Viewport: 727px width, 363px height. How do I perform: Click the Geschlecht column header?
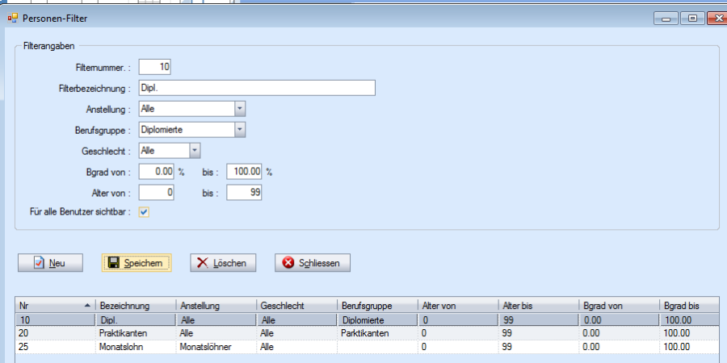[296, 306]
